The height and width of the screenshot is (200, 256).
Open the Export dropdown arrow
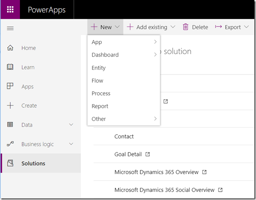click(x=246, y=27)
